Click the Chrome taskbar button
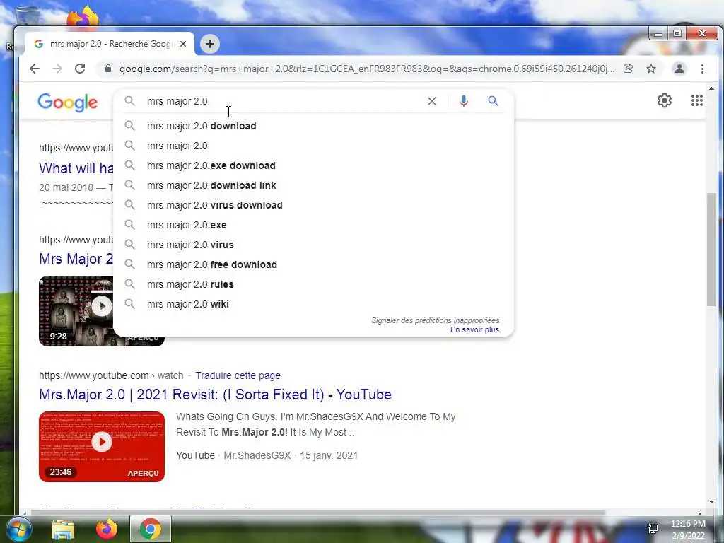This screenshot has height=543, width=724. click(151, 529)
